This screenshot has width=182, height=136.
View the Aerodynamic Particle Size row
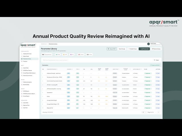(158, 77)
